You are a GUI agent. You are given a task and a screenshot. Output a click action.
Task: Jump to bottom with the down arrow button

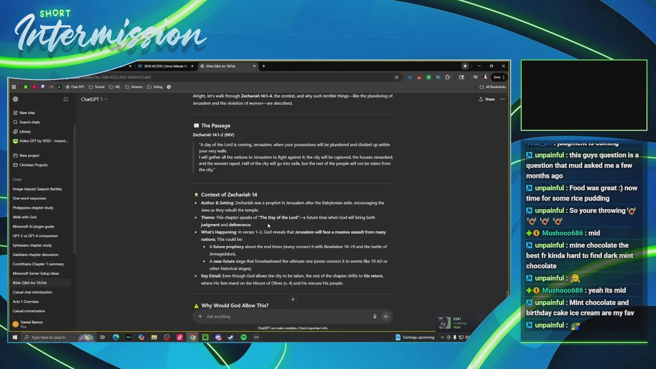point(293,299)
